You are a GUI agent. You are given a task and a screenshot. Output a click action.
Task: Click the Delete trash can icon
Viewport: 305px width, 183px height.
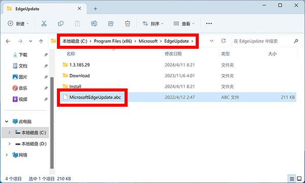pyautogui.click(x=128, y=23)
